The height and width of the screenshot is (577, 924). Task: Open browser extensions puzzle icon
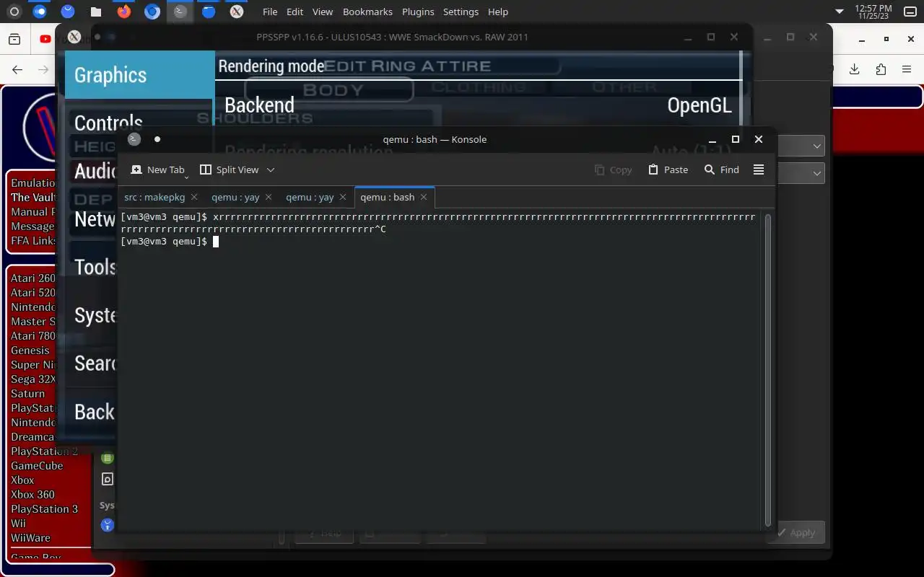click(x=881, y=69)
